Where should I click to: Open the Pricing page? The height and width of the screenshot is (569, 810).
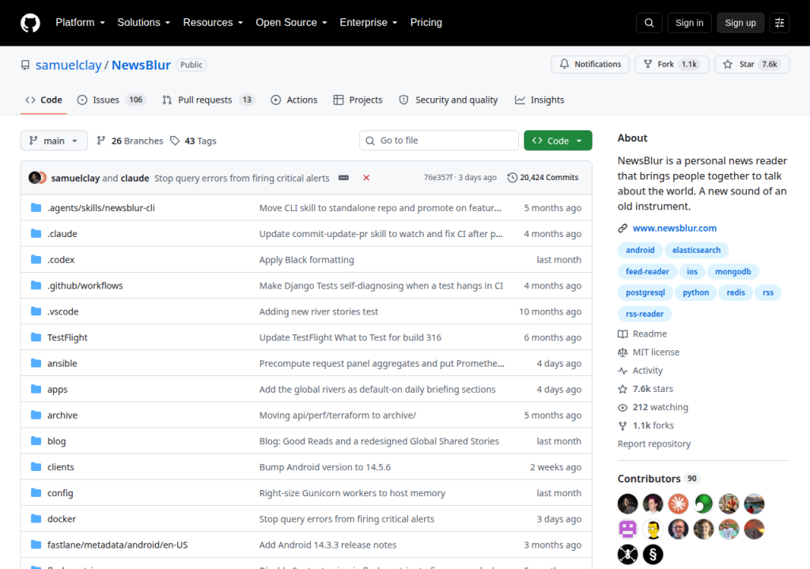coord(426,23)
